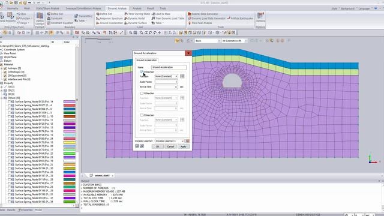
Task: Open Static/Slope Analysis ribbon tab
Action: tap(47, 8)
